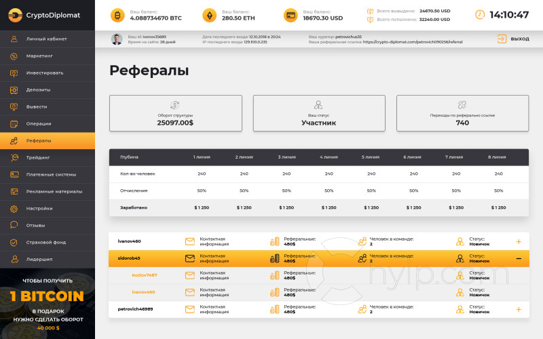Click the Заработано row label

click(x=134, y=208)
